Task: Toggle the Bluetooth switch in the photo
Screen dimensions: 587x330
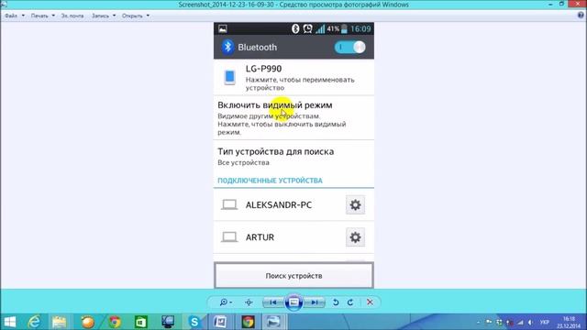Action: 349,47
